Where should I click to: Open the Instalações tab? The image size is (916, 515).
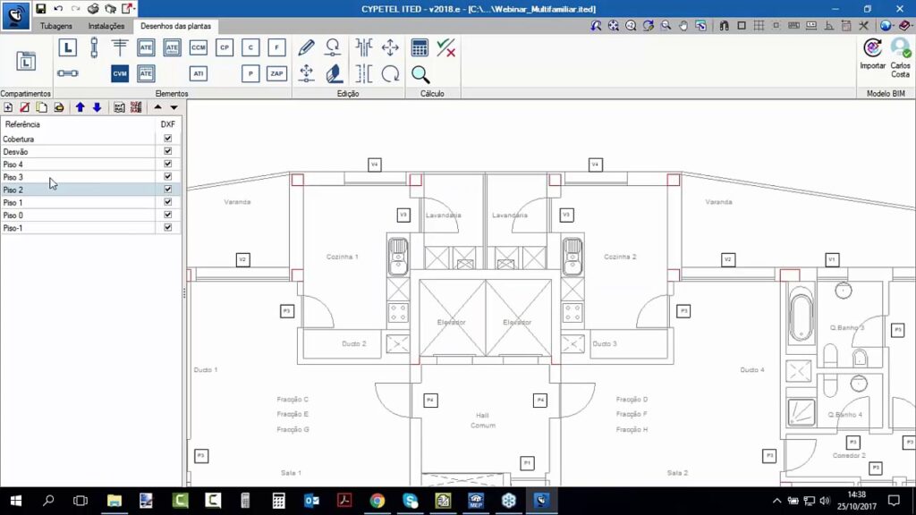(106, 26)
